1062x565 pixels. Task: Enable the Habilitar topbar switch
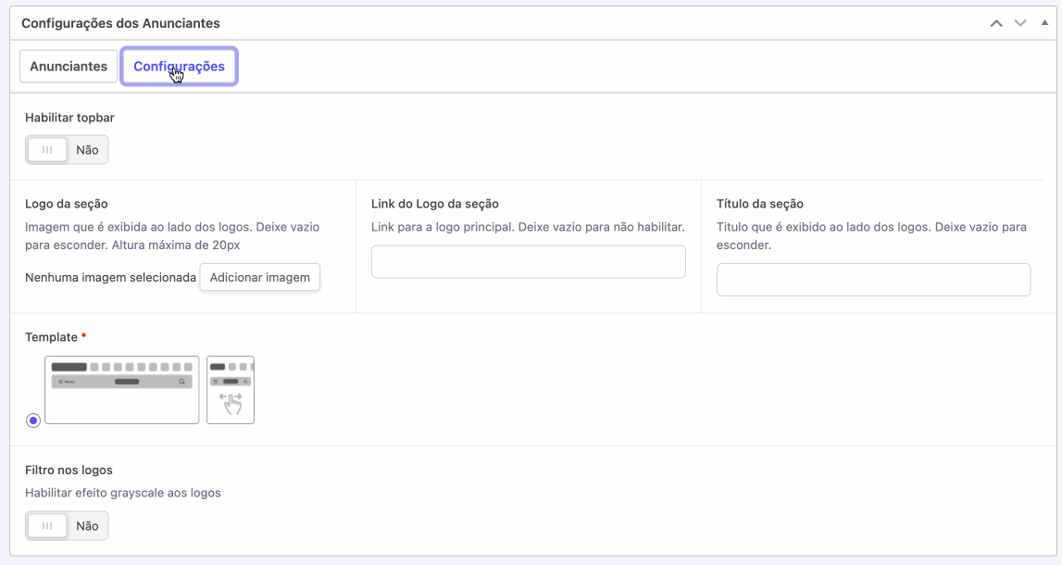[67, 150]
